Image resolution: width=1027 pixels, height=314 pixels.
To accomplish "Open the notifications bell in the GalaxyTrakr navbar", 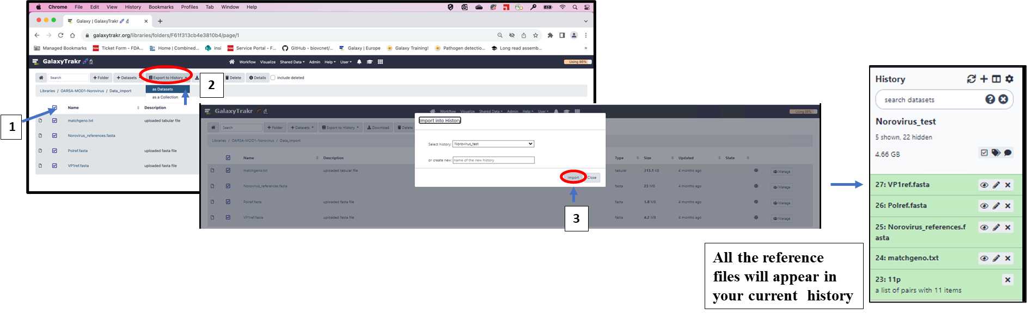I will click(x=359, y=62).
